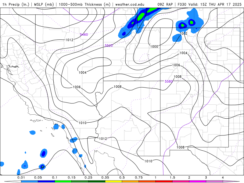The width and height of the screenshot is (244, 183).
Task: Click the orange 0.5–0.75 legend swatch
Action: pyautogui.click(x=131, y=181)
